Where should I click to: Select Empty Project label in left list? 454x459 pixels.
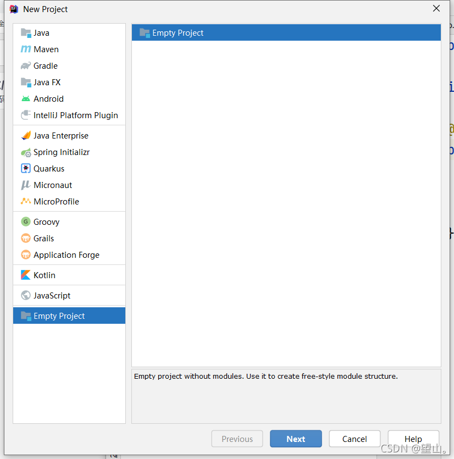[x=59, y=316]
